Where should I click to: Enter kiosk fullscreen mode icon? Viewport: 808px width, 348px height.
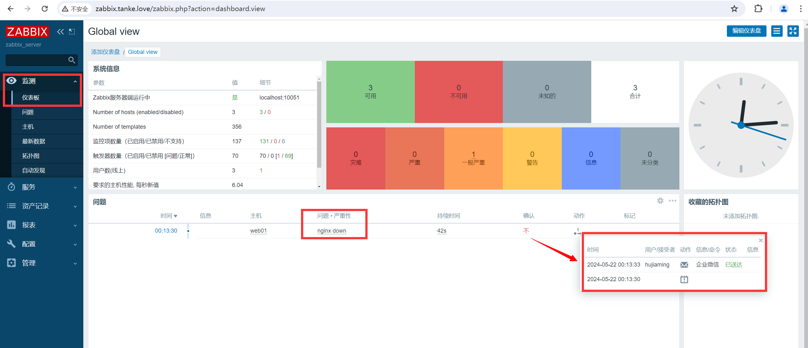click(793, 31)
